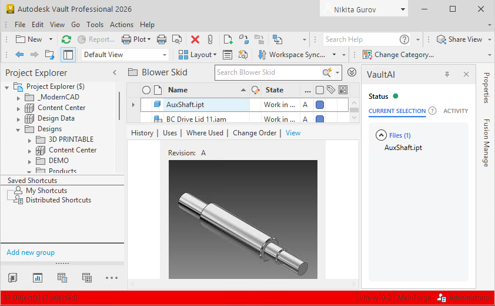
Task: Click the folder upload icon beside forward arrow
Action: point(49,54)
